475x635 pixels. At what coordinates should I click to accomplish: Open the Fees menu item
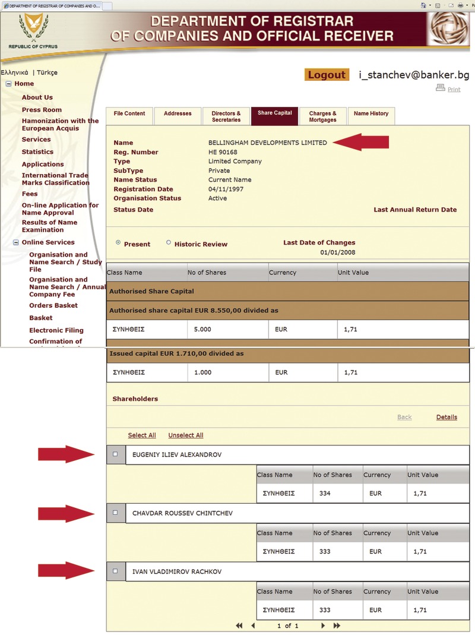pyautogui.click(x=30, y=194)
